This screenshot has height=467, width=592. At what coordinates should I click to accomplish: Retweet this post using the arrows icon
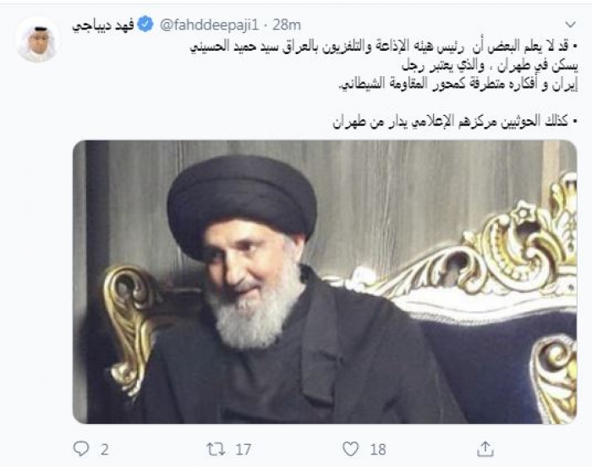click(x=216, y=449)
